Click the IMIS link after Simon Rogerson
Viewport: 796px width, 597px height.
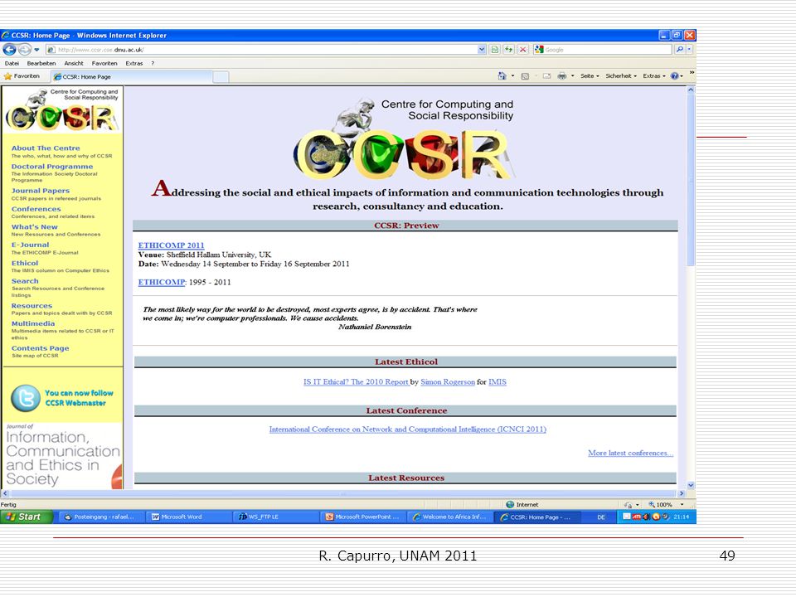coord(498,381)
